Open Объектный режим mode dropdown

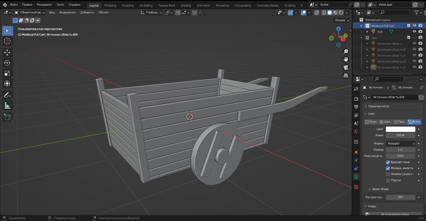[x=30, y=13]
